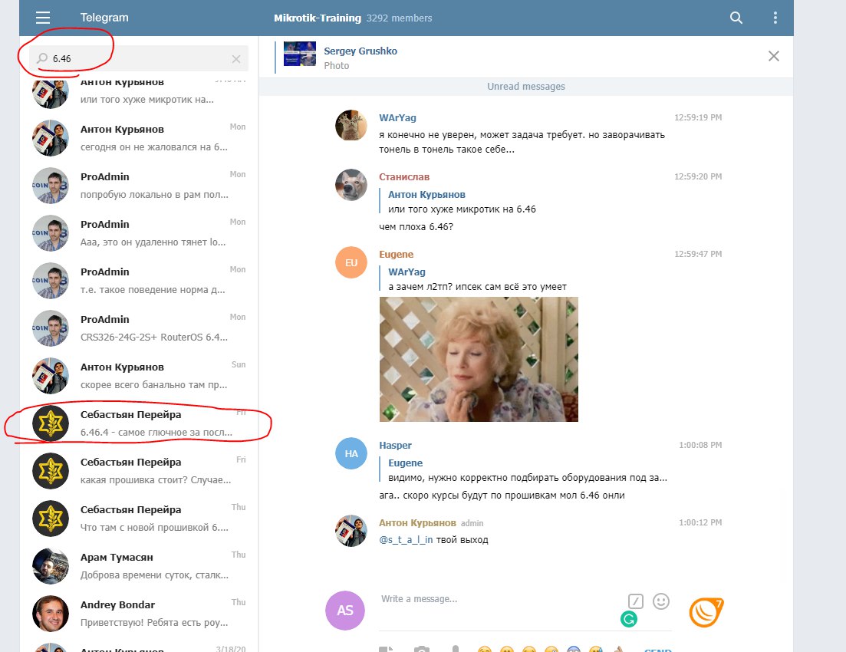Select result 'скорее всего банально там пр...'

(x=139, y=376)
